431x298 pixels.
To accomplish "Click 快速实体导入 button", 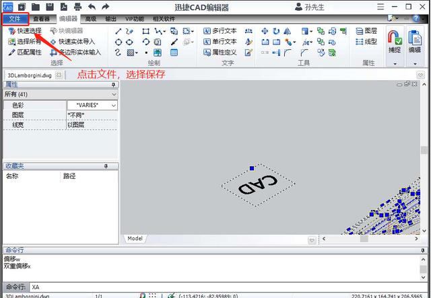I will (x=73, y=42).
